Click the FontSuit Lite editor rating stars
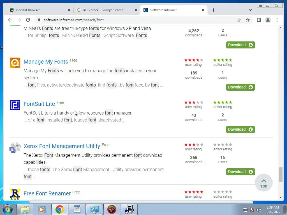Viewport: 287px width, 215px height. tap(223, 102)
